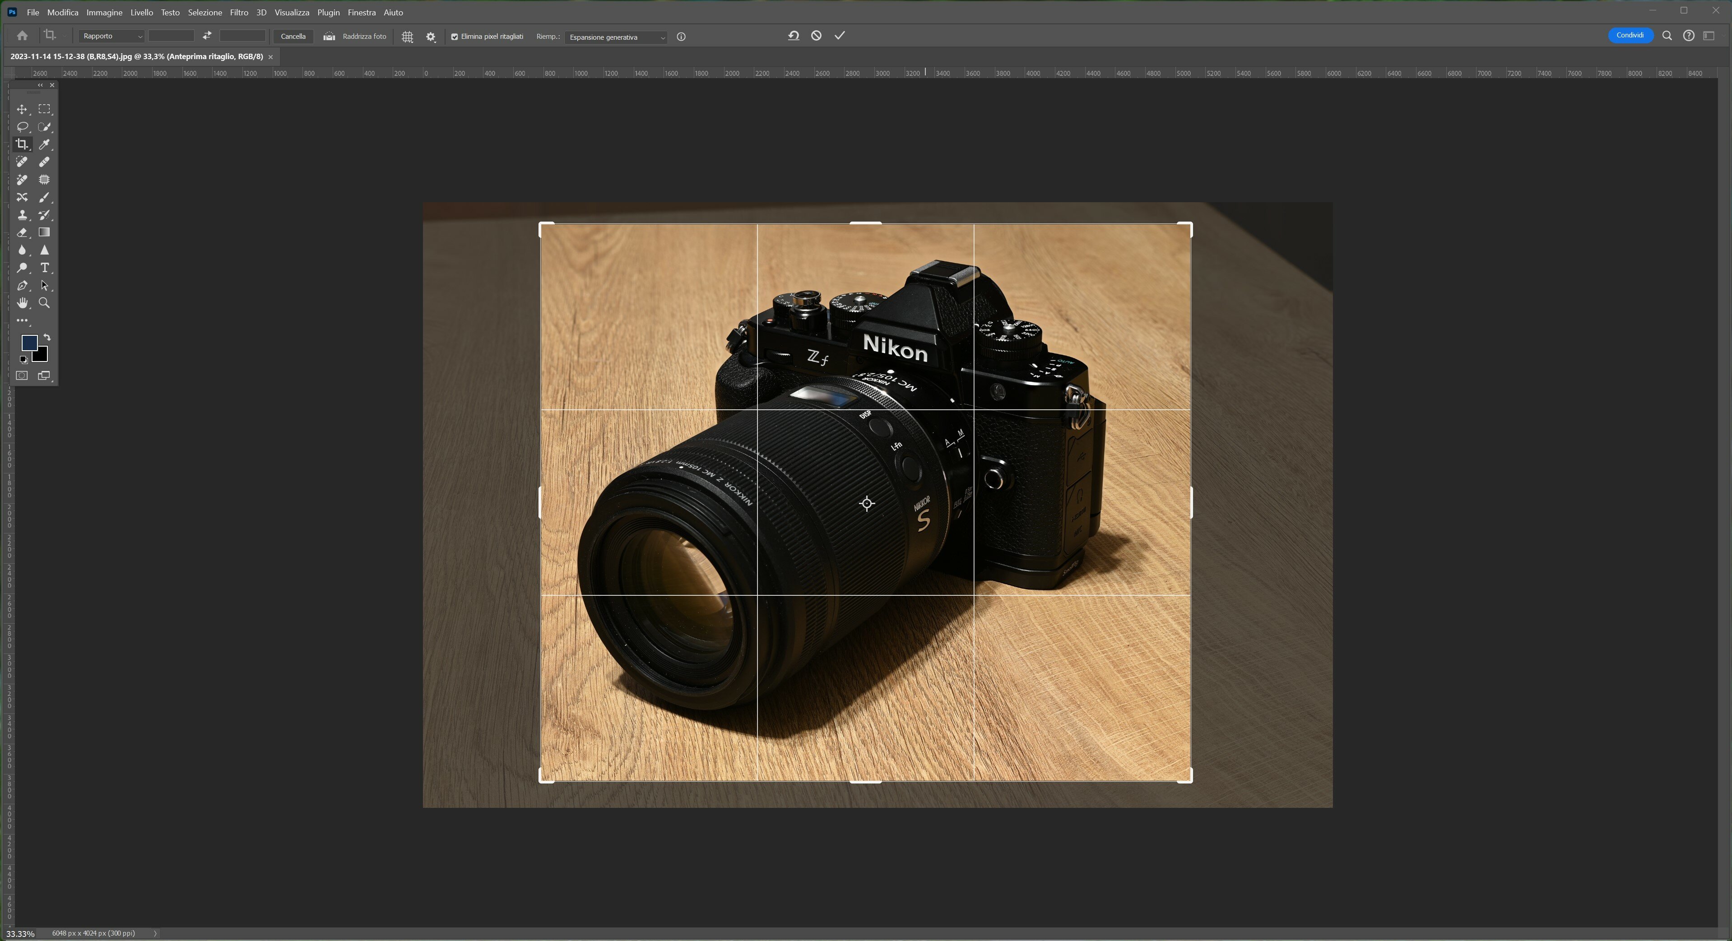Open the background color picker
Image resolution: width=1732 pixels, height=941 pixels.
42,356
